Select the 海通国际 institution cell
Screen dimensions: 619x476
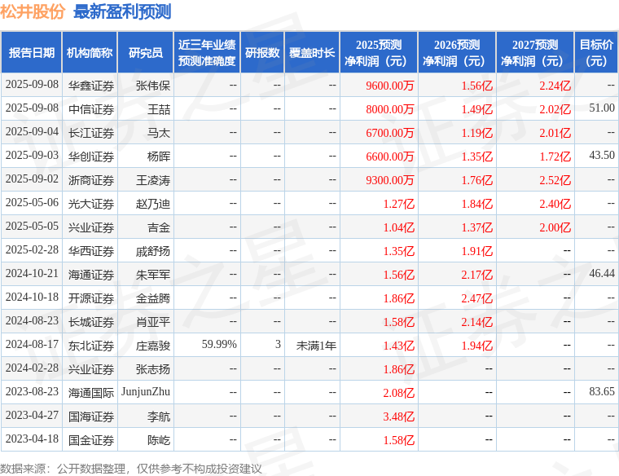[x=90, y=393]
